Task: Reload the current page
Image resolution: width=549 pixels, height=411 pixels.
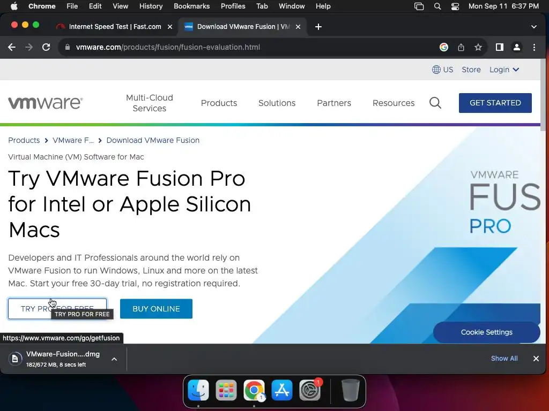Action: [46, 47]
